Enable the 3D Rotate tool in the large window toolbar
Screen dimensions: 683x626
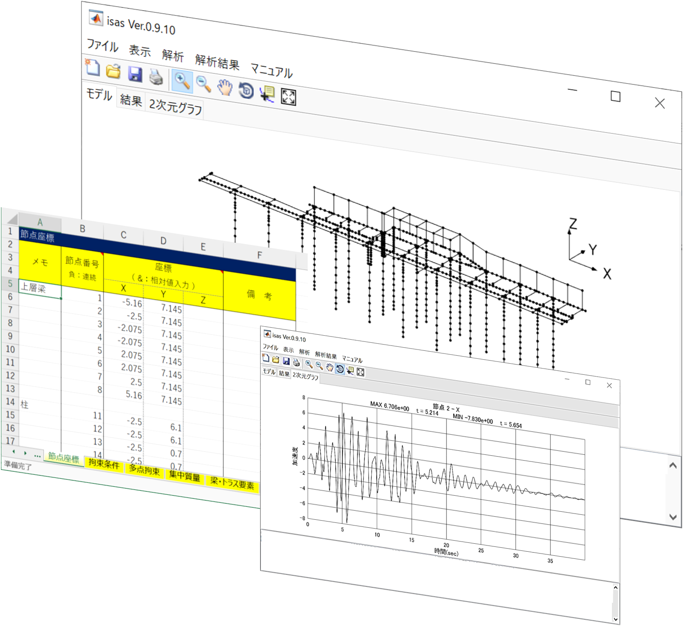coord(246,90)
